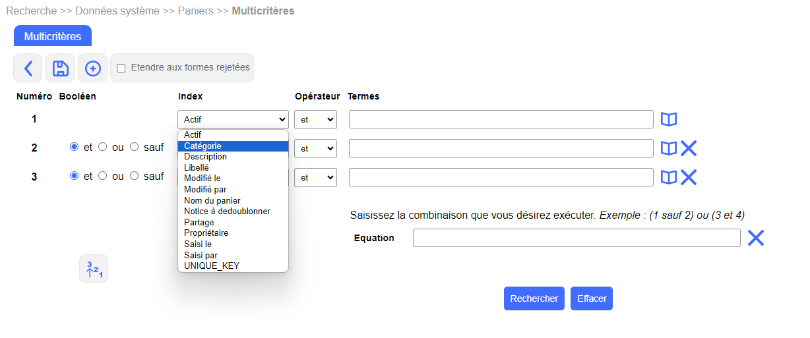Delete row 3 with X icon
Screen dimensions: 810x338
(689, 177)
